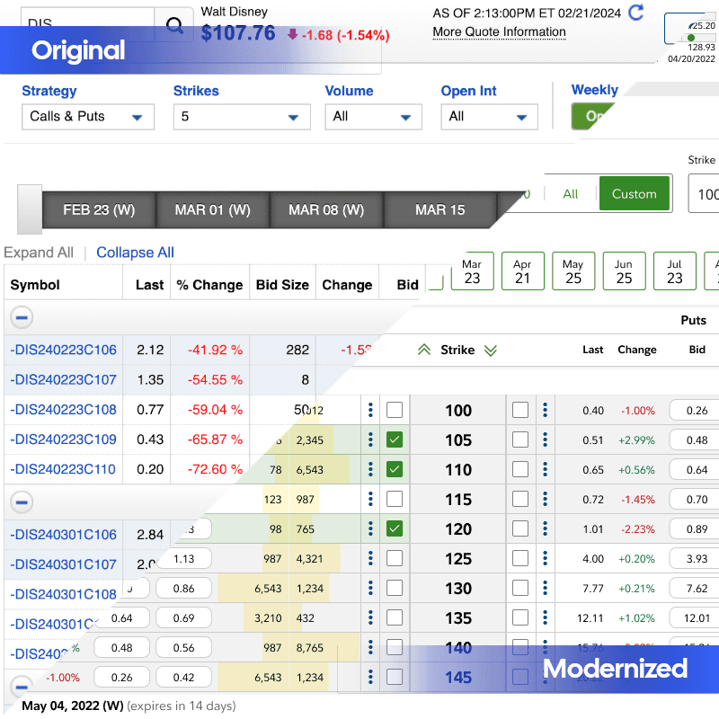Open option symbol DIS240301C107
This screenshot has width=719, height=719.
point(63,564)
